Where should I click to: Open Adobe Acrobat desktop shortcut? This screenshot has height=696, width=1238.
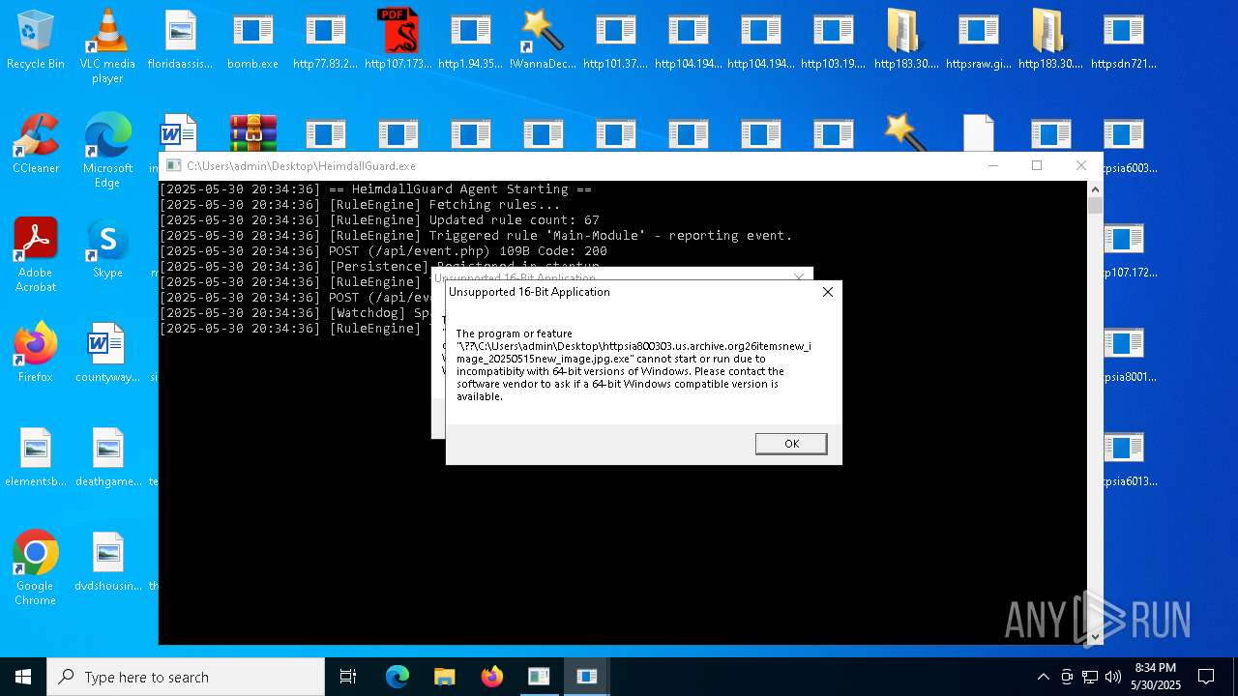click(x=36, y=255)
